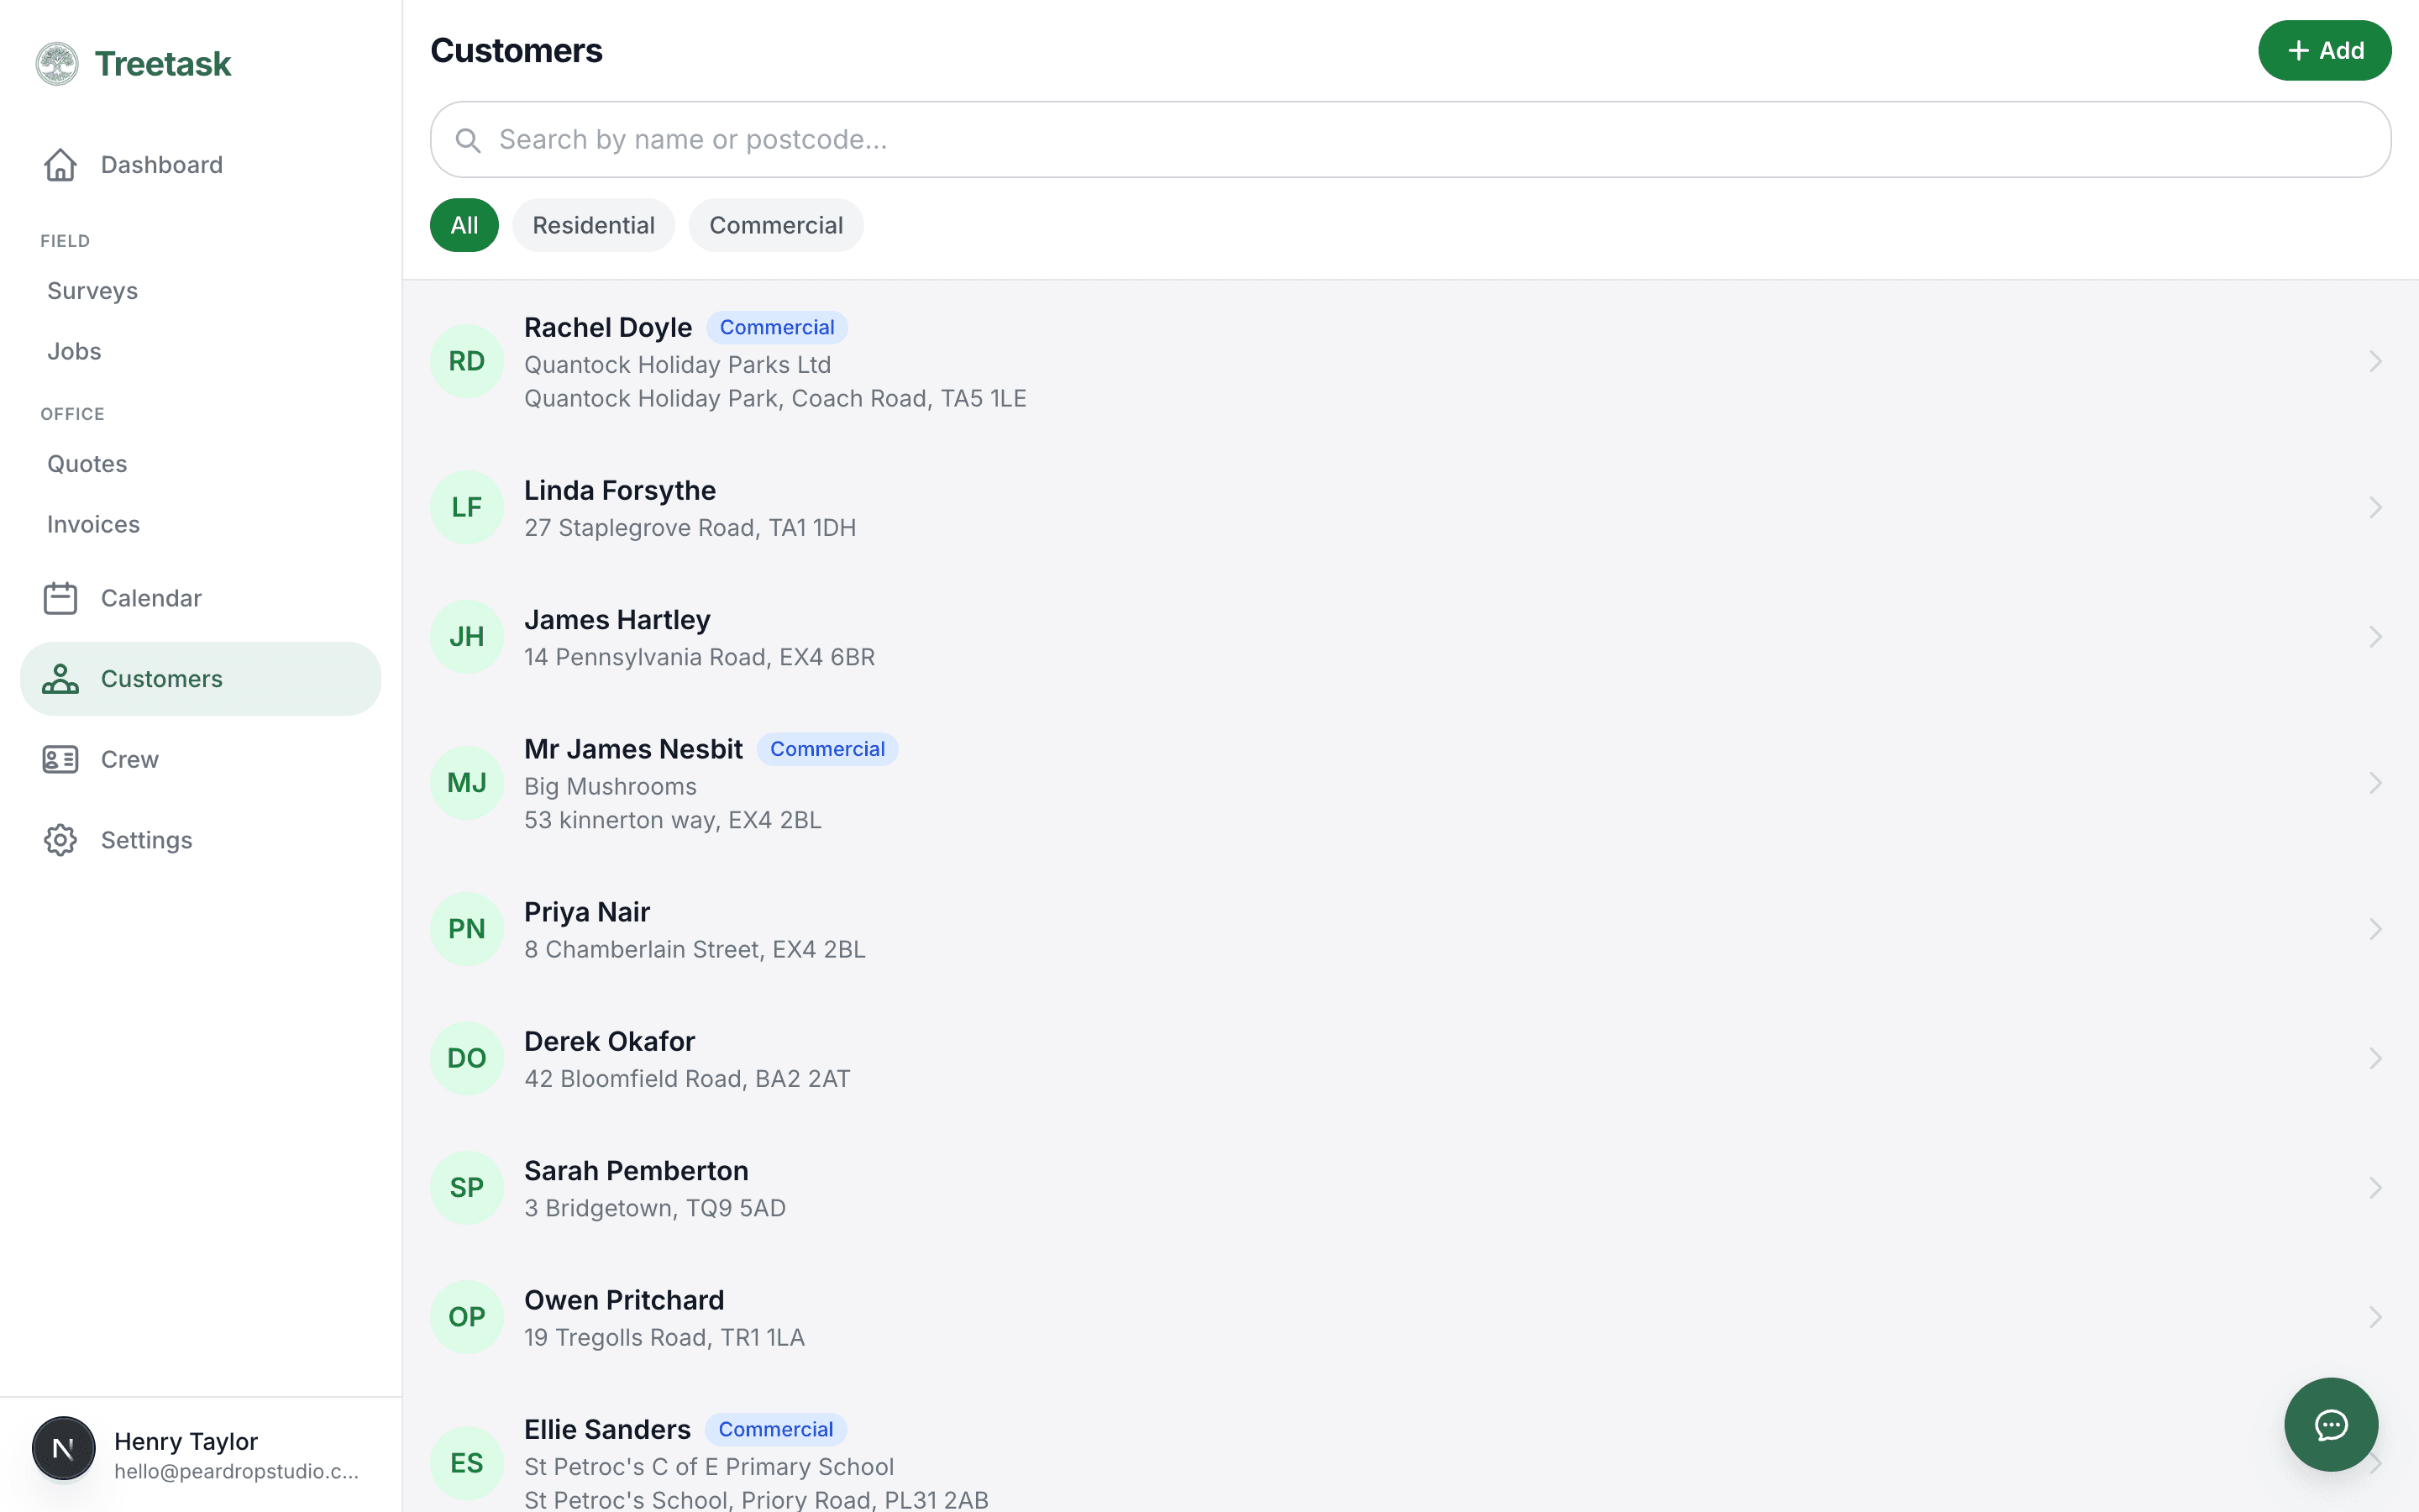Open Settings menu label
Image resolution: width=2419 pixels, height=1512 pixels.
(147, 840)
